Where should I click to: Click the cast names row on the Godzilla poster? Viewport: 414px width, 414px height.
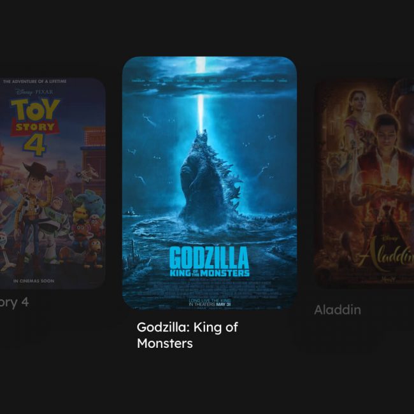(x=210, y=80)
